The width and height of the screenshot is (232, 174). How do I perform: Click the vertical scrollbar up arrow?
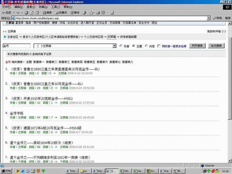[230, 23]
